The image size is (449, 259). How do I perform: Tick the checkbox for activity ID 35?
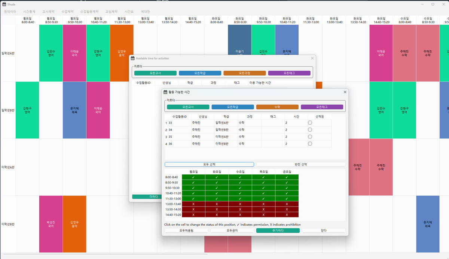click(310, 137)
